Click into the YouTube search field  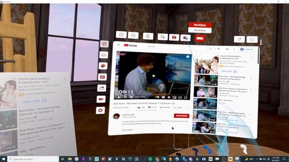tap(177, 47)
